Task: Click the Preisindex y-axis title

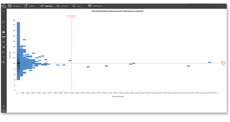Action: (x=10, y=55)
